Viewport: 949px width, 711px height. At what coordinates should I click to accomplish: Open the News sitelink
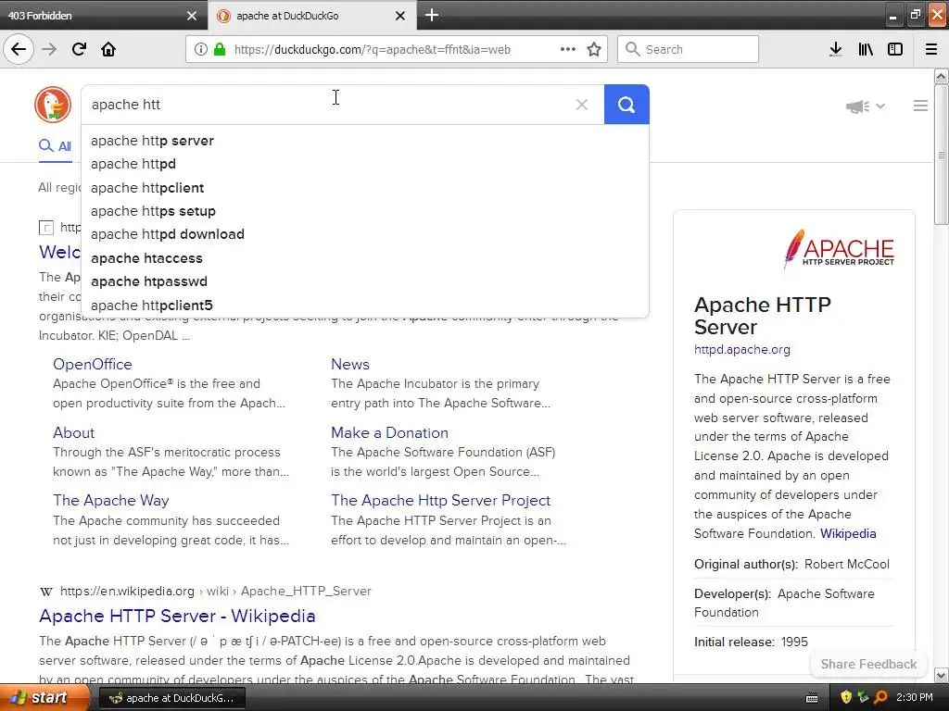point(349,364)
